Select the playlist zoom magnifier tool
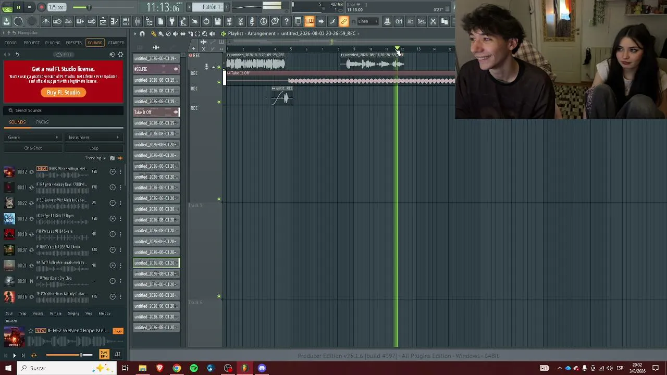667x375 pixels. click(205, 34)
